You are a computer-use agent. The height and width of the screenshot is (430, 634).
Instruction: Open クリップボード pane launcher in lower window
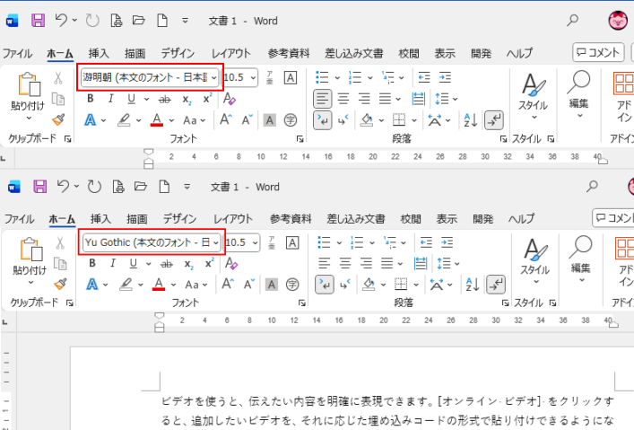(x=70, y=303)
